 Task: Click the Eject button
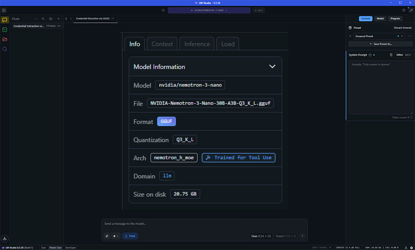coord(258,10)
